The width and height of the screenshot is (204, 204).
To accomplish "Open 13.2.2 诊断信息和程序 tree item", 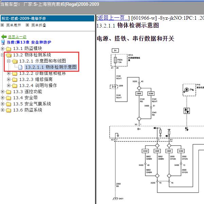I will [x=42, y=73].
